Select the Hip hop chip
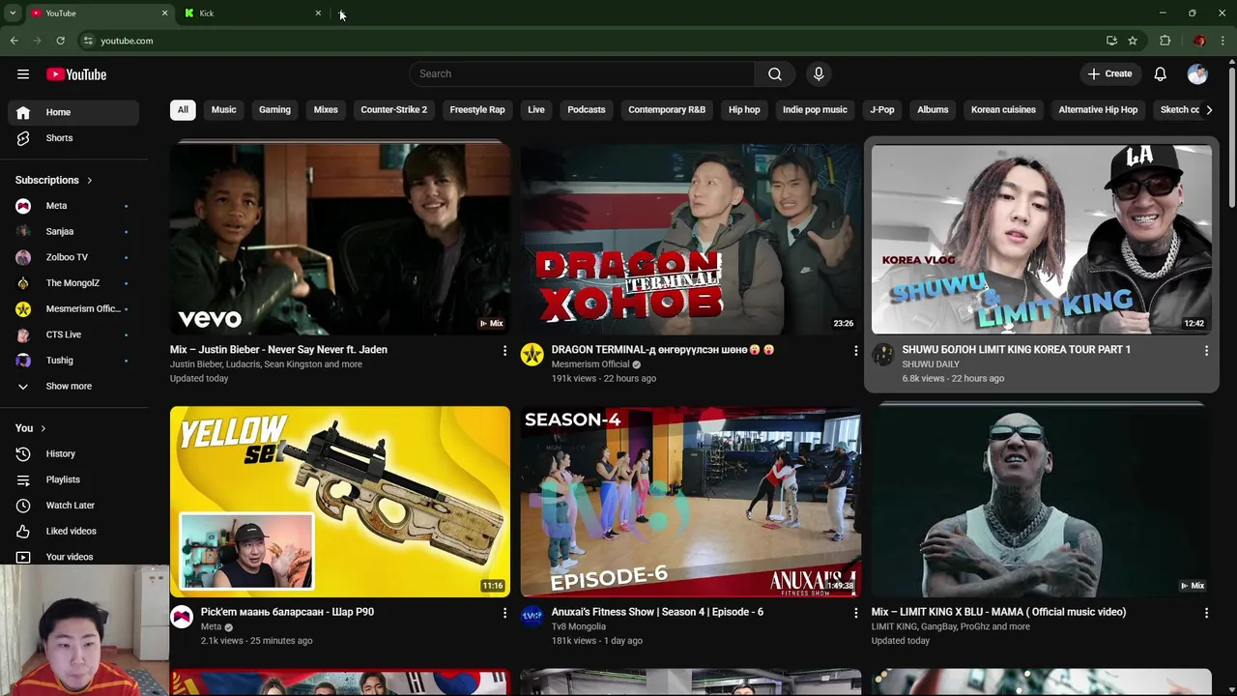1237x696 pixels. click(x=744, y=110)
